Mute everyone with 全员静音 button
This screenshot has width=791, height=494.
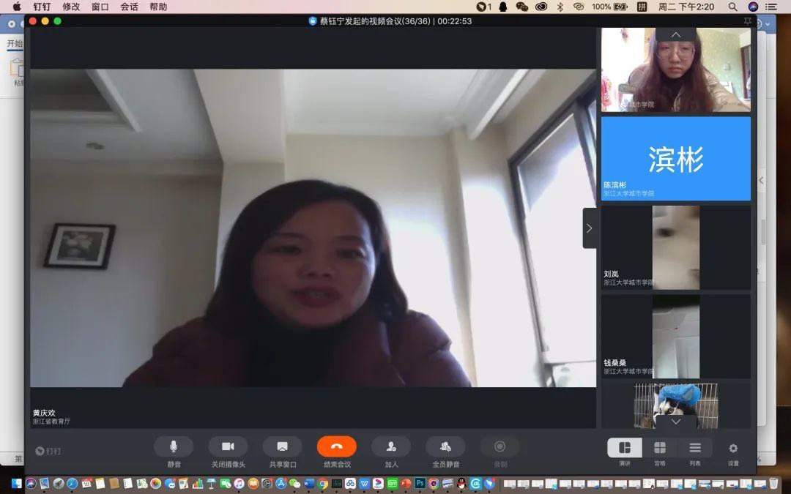445,446
